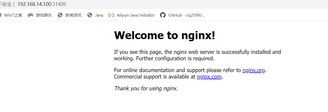Click the 'Commercial support is available at' text
The width and height of the screenshot is (328, 112).
click(155, 77)
